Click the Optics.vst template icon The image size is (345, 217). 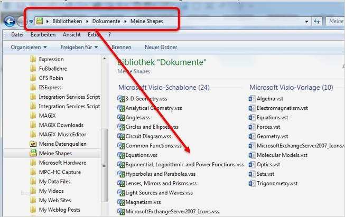click(x=252, y=164)
